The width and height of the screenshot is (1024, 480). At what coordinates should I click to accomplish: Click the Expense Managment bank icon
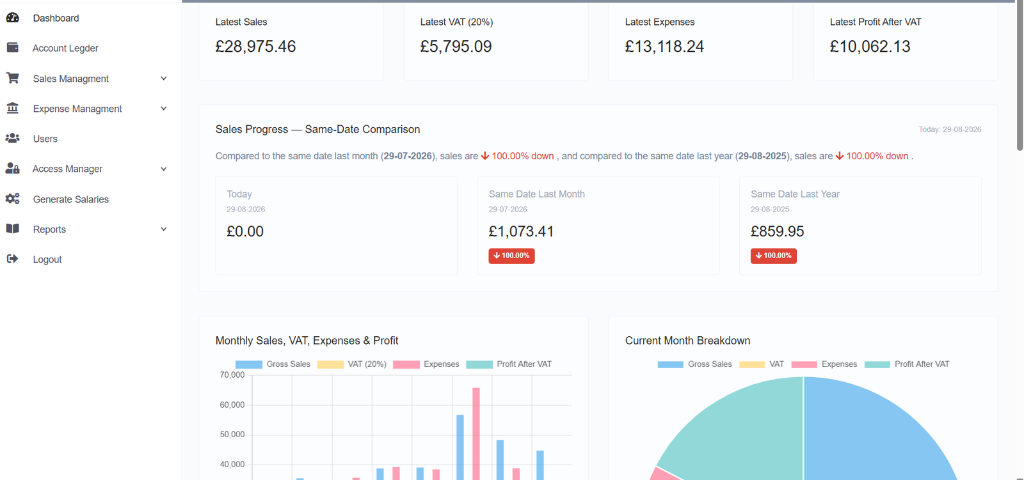click(x=12, y=108)
